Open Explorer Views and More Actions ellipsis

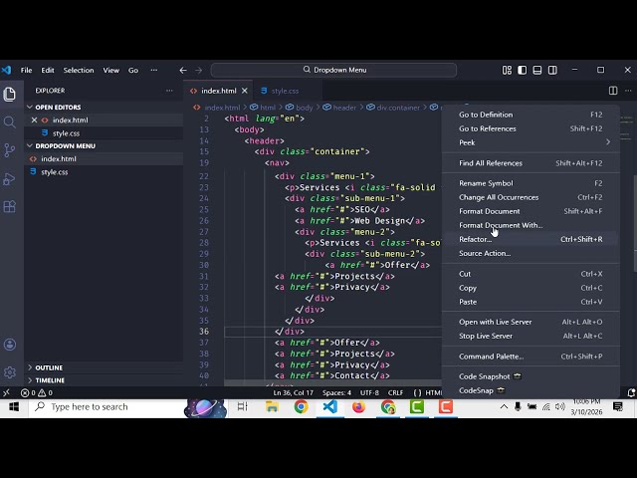tap(169, 91)
